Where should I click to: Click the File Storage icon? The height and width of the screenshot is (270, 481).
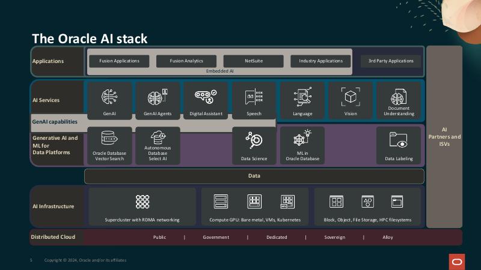pyautogui.click(x=397, y=202)
